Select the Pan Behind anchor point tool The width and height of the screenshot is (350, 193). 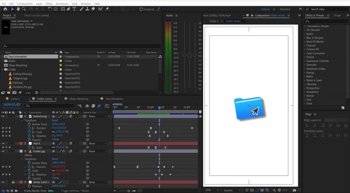(x=56, y=9)
